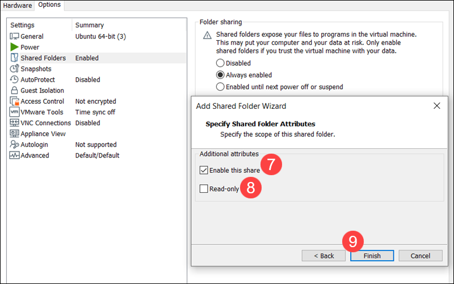This screenshot has width=454, height=284.
Task: Select the Options tab
Action: pos(49,5)
